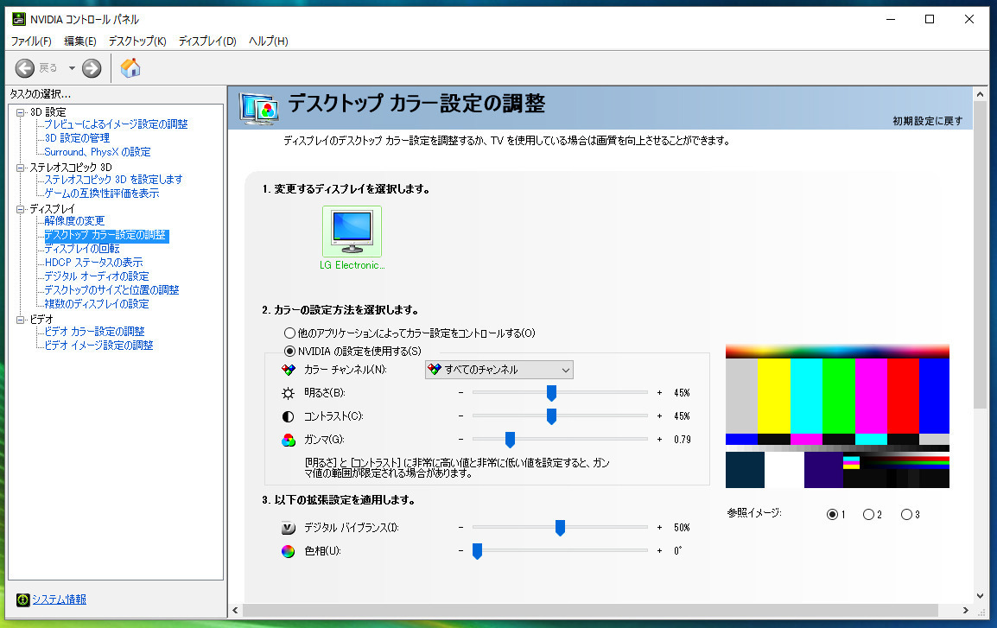Decrease brightness with the minus button
Image resolution: width=997 pixels, height=628 pixels.
(x=461, y=393)
